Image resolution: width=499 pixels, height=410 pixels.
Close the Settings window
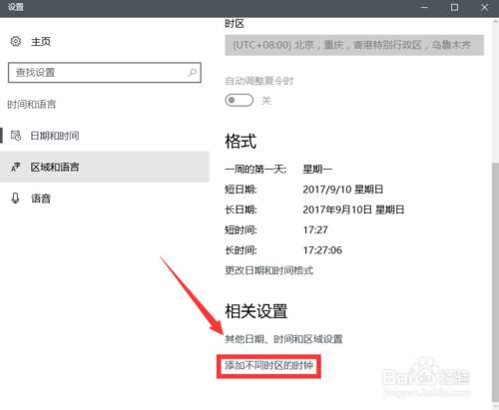click(x=484, y=7)
